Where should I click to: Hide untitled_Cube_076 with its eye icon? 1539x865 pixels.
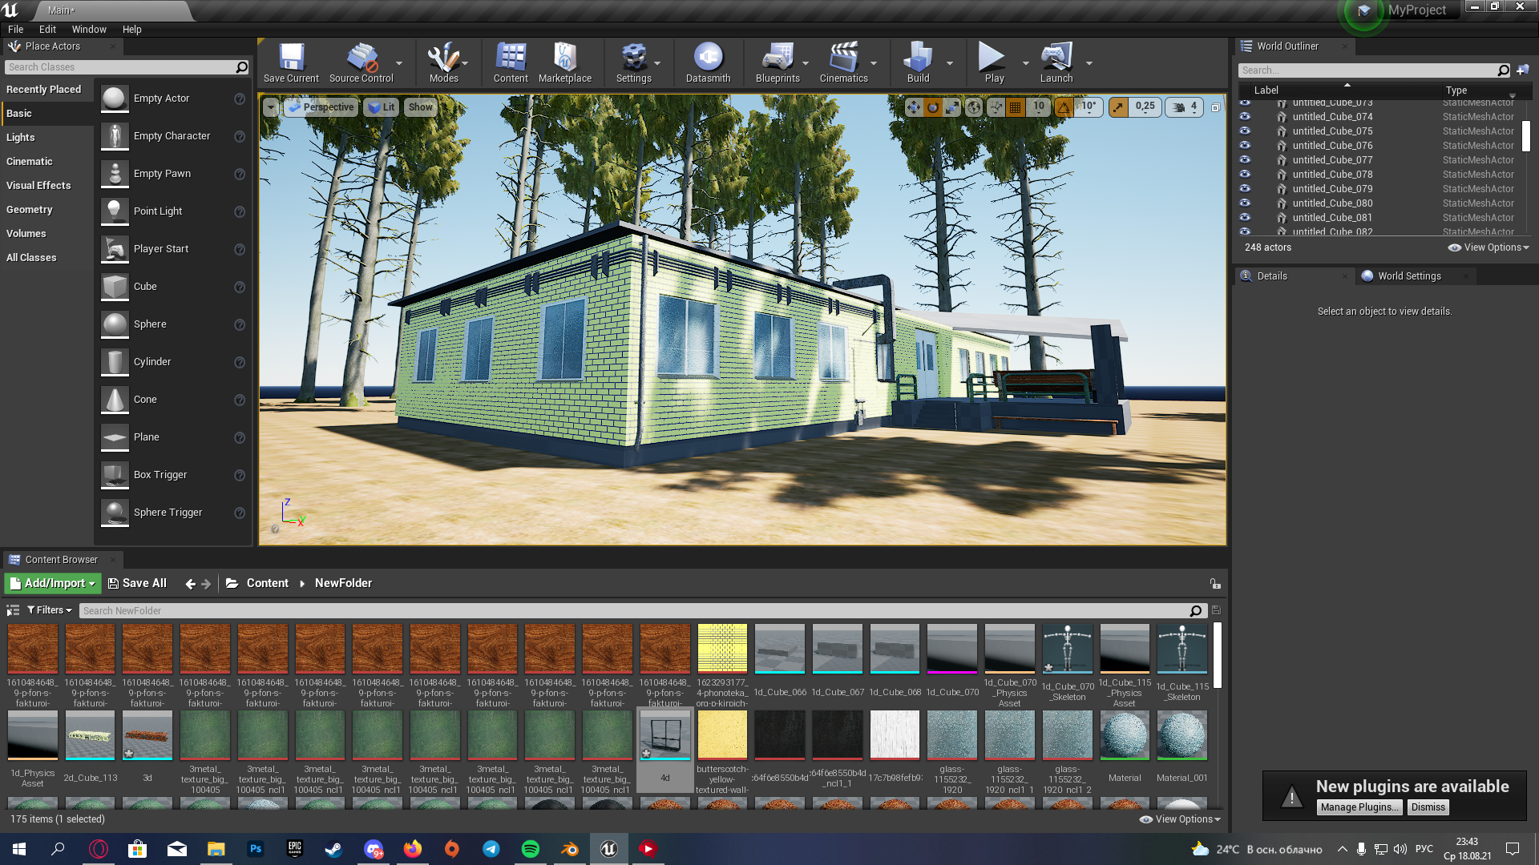pyautogui.click(x=1245, y=145)
